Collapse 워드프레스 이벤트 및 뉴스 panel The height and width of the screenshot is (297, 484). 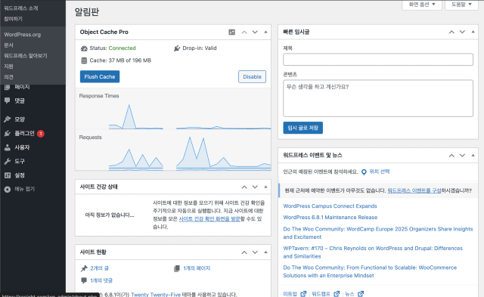pyautogui.click(x=473, y=156)
